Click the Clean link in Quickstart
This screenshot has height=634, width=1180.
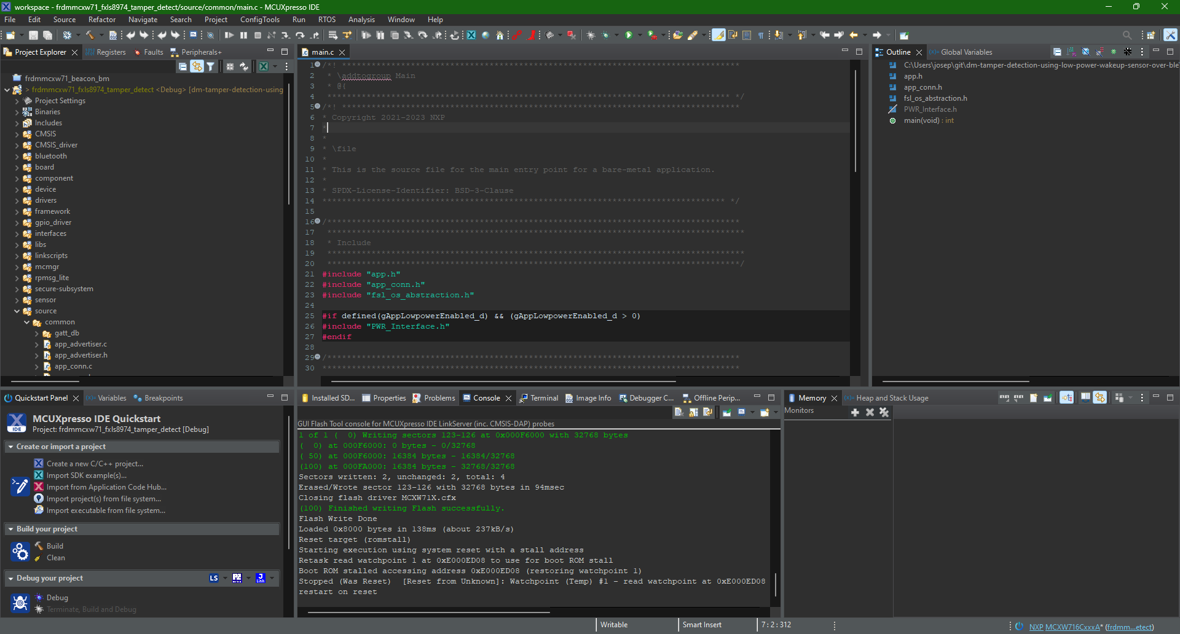[56, 558]
